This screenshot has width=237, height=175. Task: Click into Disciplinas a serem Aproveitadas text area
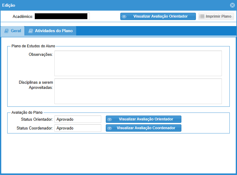(138, 91)
